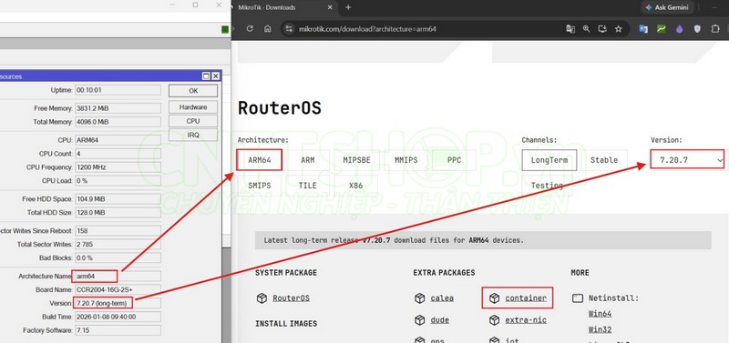The height and width of the screenshot is (343, 729).
Task: Download Netinstall Win64
Action: [600, 314]
